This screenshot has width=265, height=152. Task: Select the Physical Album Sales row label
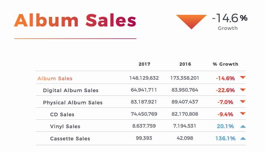tap(73, 102)
